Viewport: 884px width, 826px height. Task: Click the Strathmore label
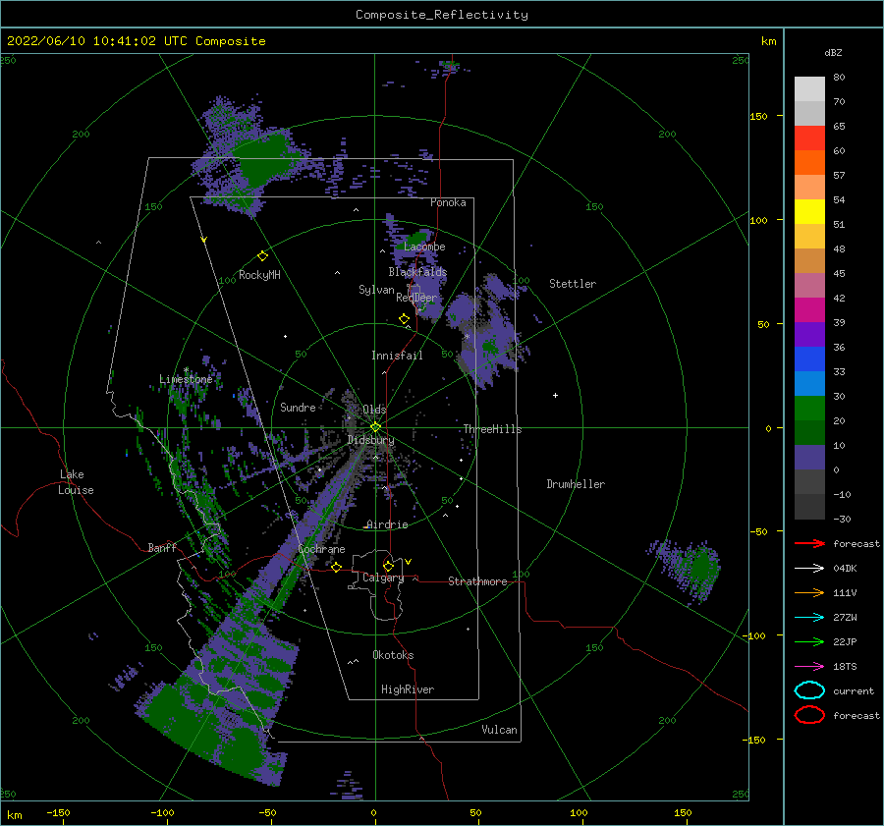477,581
